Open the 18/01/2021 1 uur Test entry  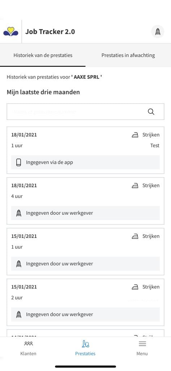click(85, 150)
